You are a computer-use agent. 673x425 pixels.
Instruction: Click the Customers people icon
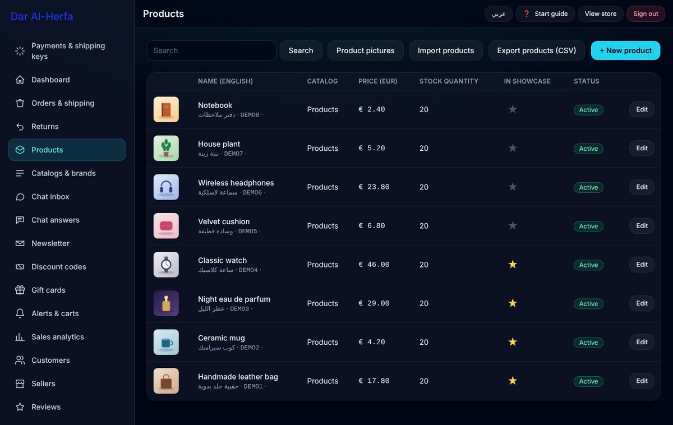[20, 360]
